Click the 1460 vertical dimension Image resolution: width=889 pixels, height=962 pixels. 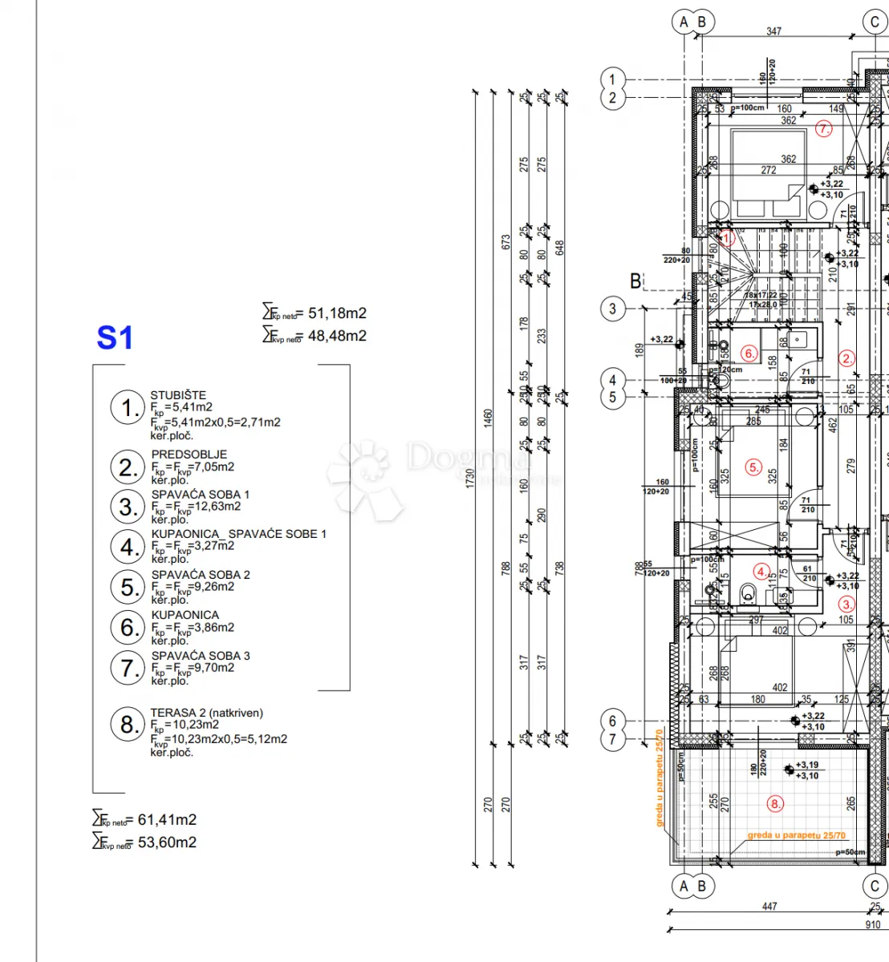488,419
